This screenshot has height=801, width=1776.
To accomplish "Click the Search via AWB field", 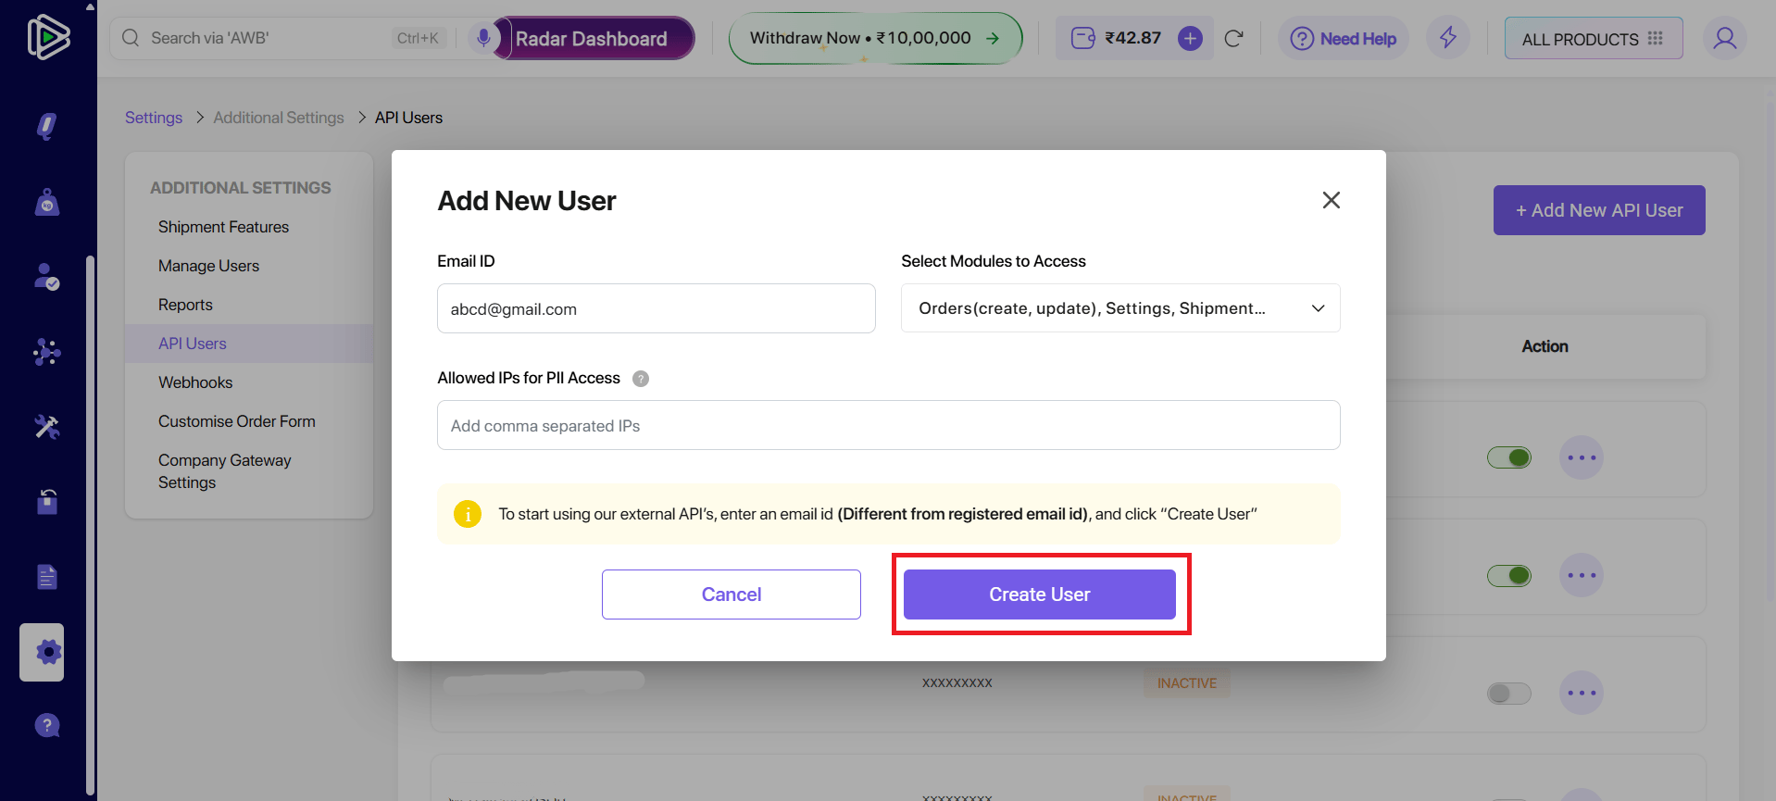I will 269,38.
